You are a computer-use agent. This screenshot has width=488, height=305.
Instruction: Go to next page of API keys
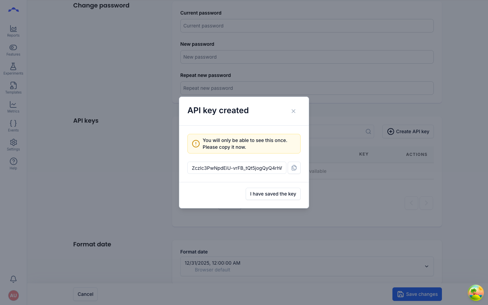pos(426,203)
